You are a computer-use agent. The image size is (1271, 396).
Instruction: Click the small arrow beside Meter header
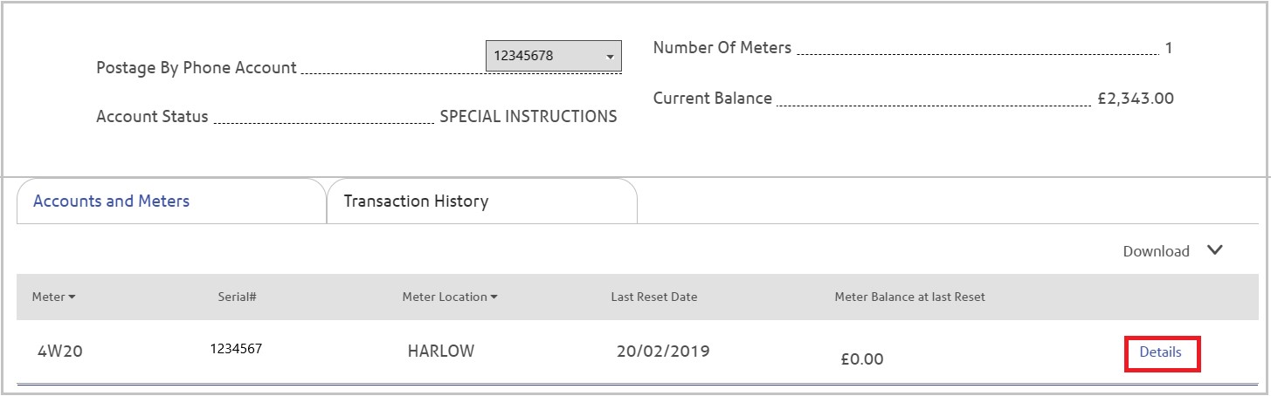[x=72, y=297]
